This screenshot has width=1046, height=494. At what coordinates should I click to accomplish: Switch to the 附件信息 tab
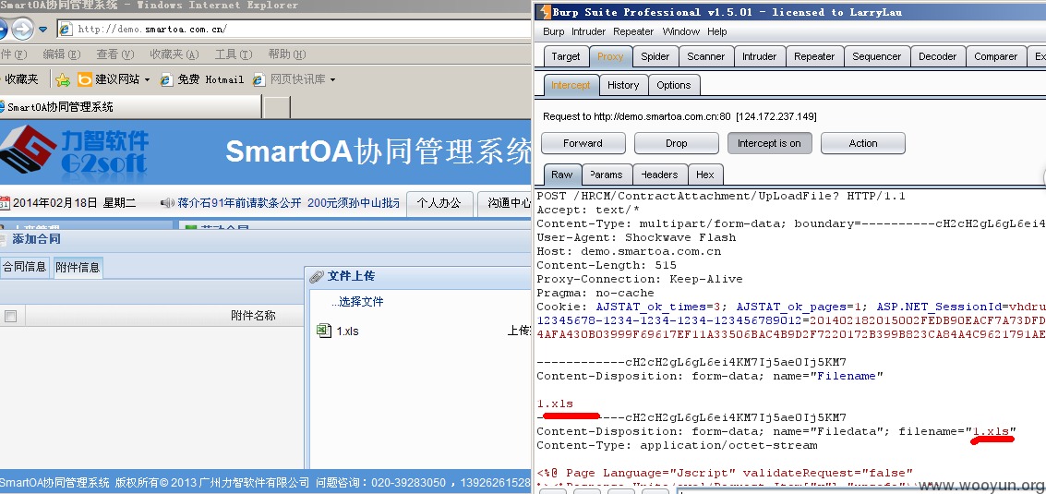pyautogui.click(x=78, y=268)
